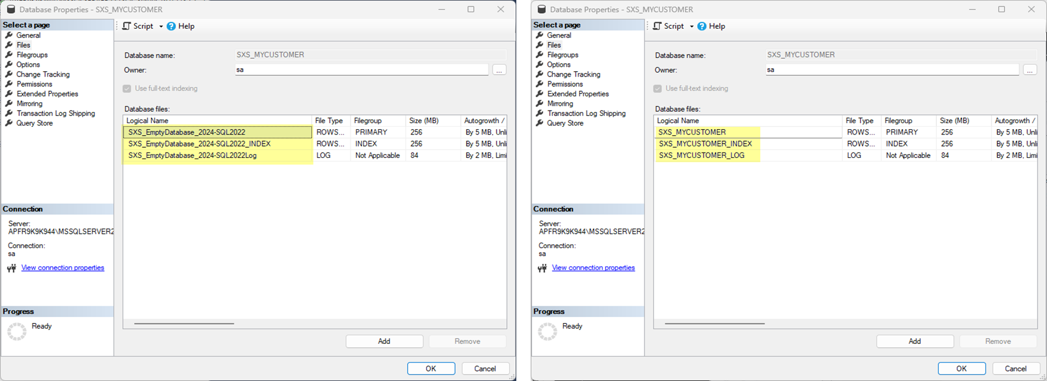Viewport: 1047px width, 381px height.
Task: Open the Options page in the left dialog
Action: tap(28, 65)
